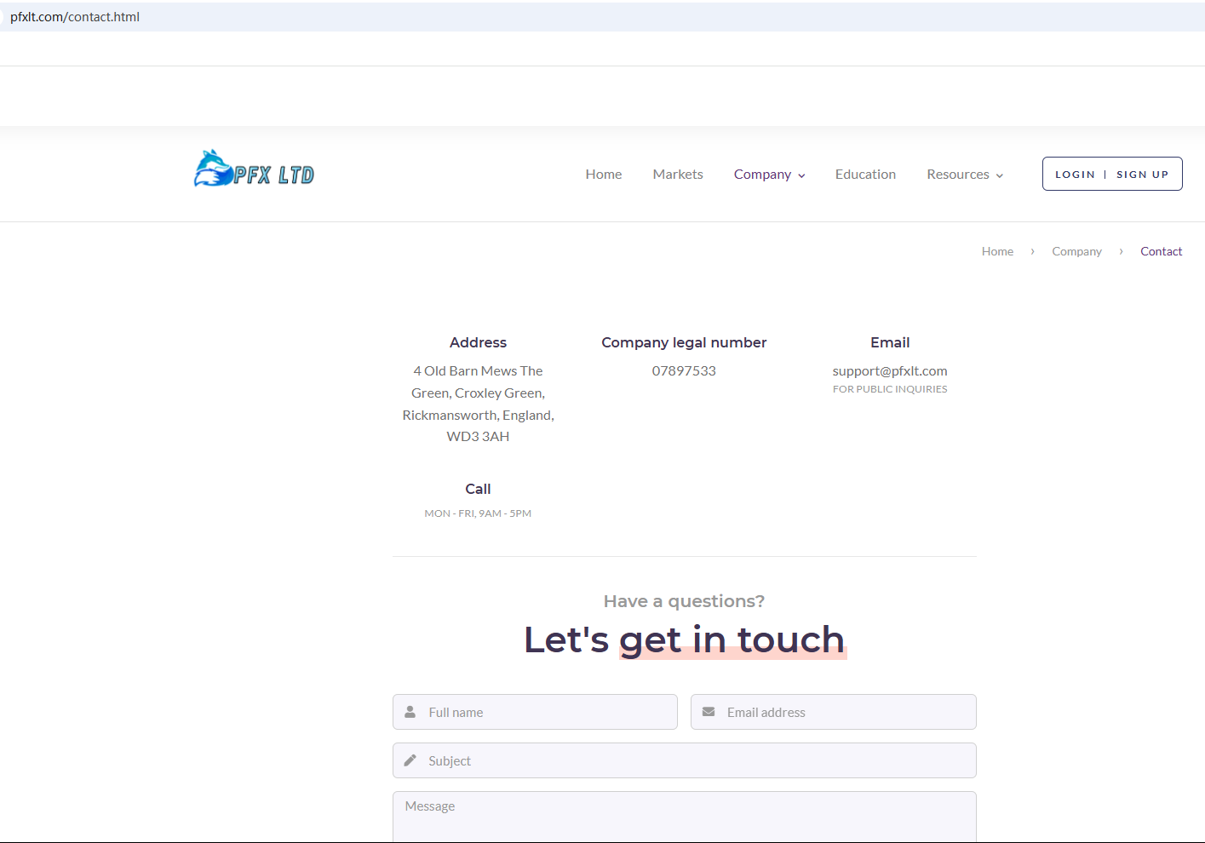Click the Email heading
Viewport: 1205px width, 843px height.
[890, 342]
